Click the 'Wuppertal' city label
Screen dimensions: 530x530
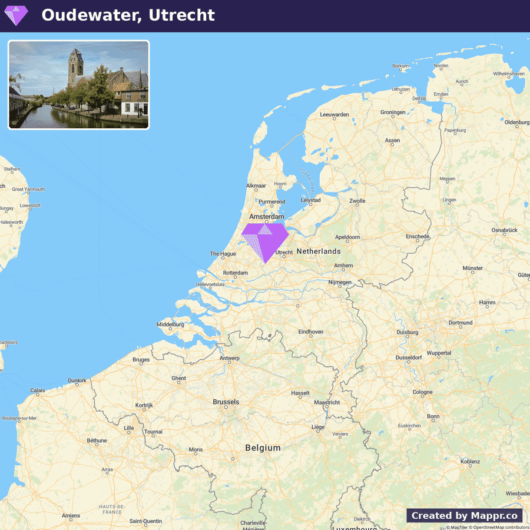(x=439, y=353)
